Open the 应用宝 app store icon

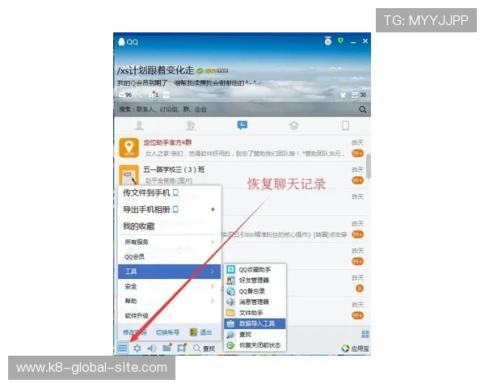coord(355,348)
